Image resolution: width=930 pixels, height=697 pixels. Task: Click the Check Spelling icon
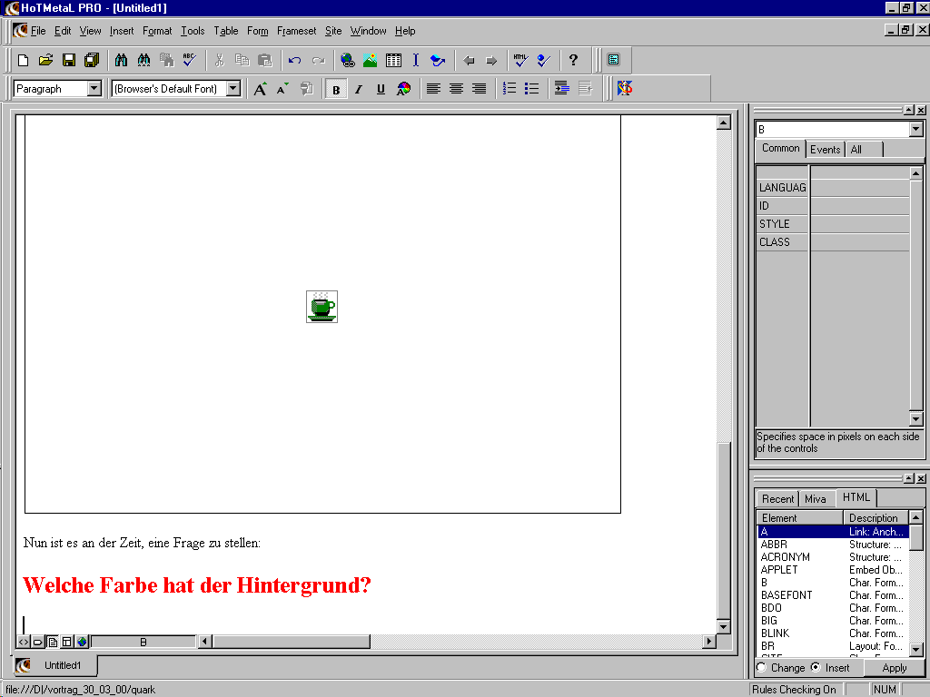(x=189, y=61)
